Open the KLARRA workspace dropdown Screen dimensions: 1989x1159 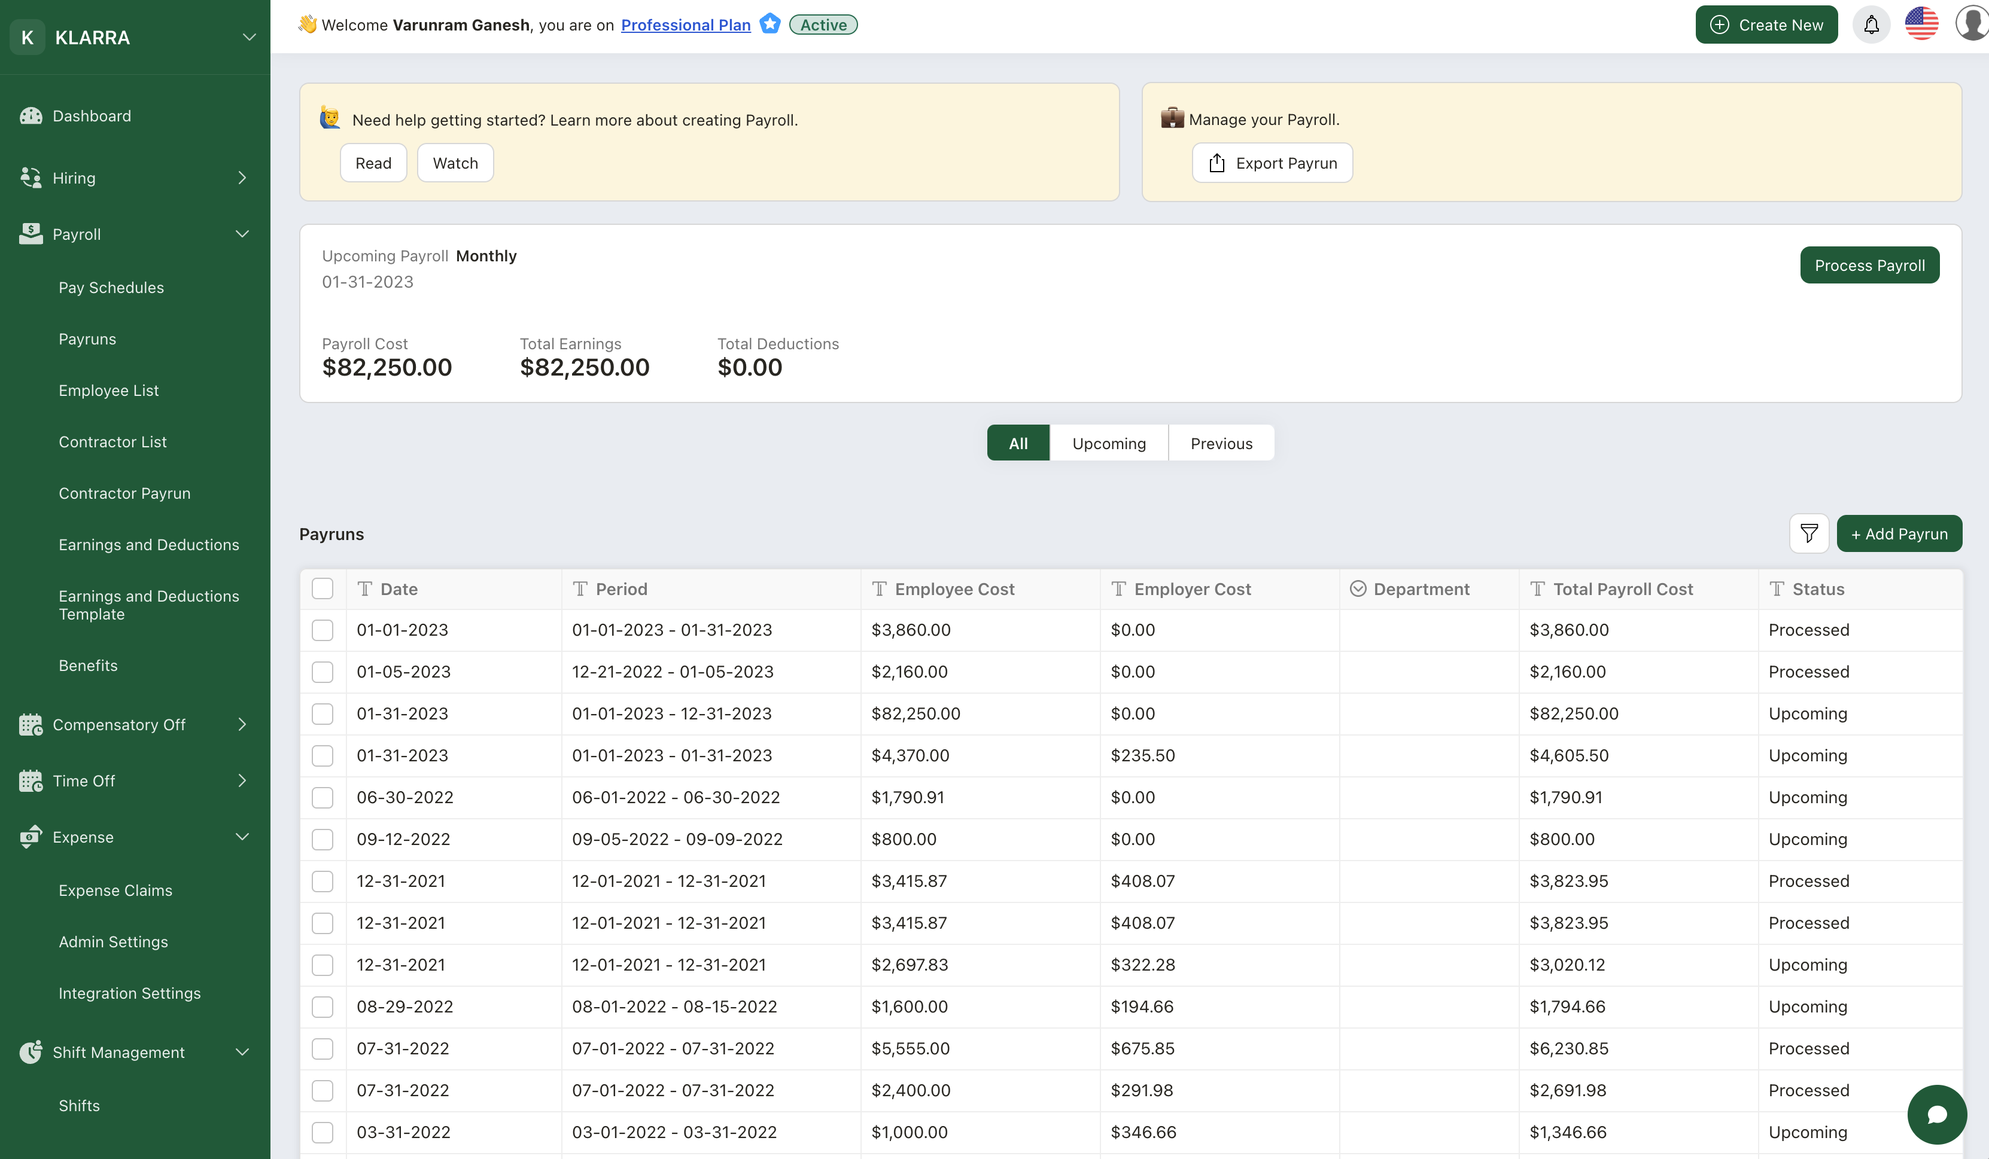pyautogui.click(x=249, y=37)
